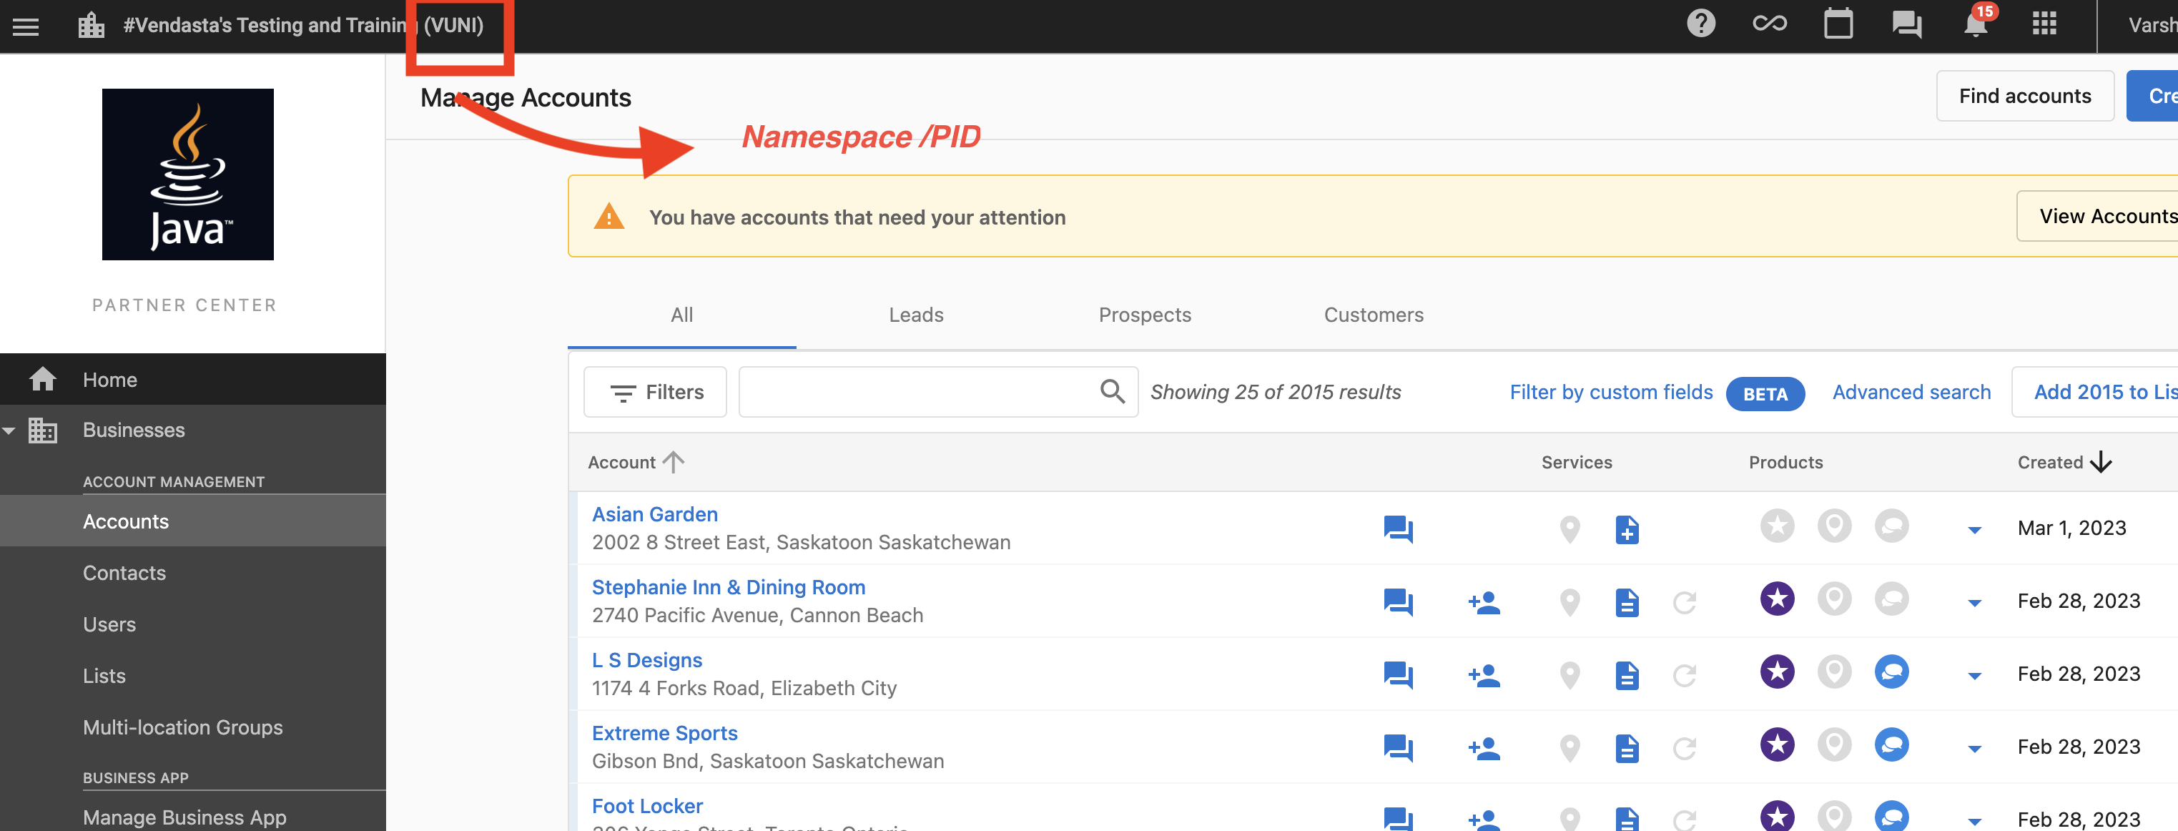Open the Advanced search link
The width and height of the screenshot is (2178, 831).
point(1911,392)
